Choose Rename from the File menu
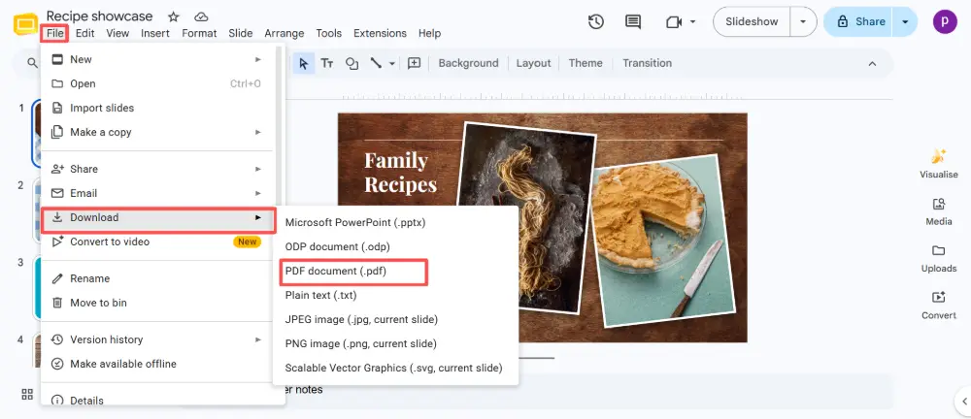Screen dimensions: 971x419 tap(158, 278)
